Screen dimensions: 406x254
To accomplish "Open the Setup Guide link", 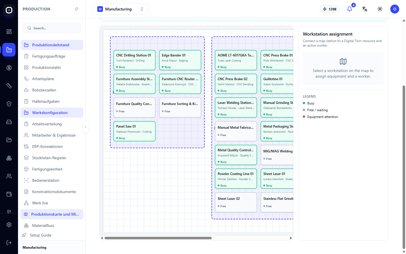I will tap(41, 235).
